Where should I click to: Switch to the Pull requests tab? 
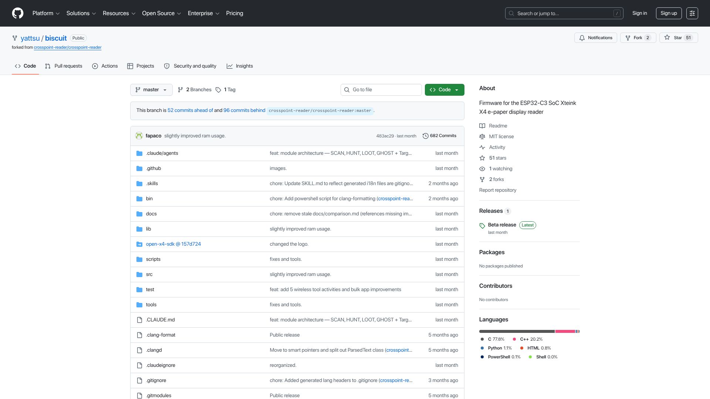click(x=64, y=66)
